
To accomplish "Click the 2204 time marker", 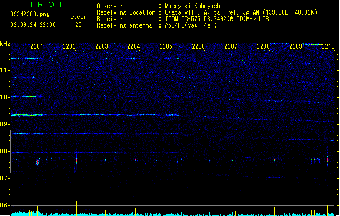I will [134, 46].
